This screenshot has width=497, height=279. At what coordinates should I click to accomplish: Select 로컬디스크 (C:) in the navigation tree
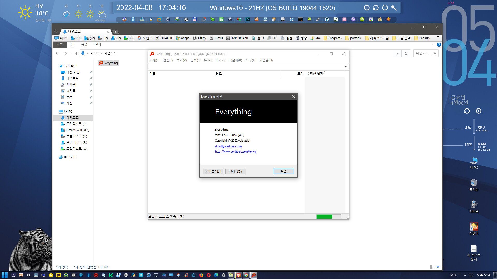pyautogui.click(x=74, y=124)
